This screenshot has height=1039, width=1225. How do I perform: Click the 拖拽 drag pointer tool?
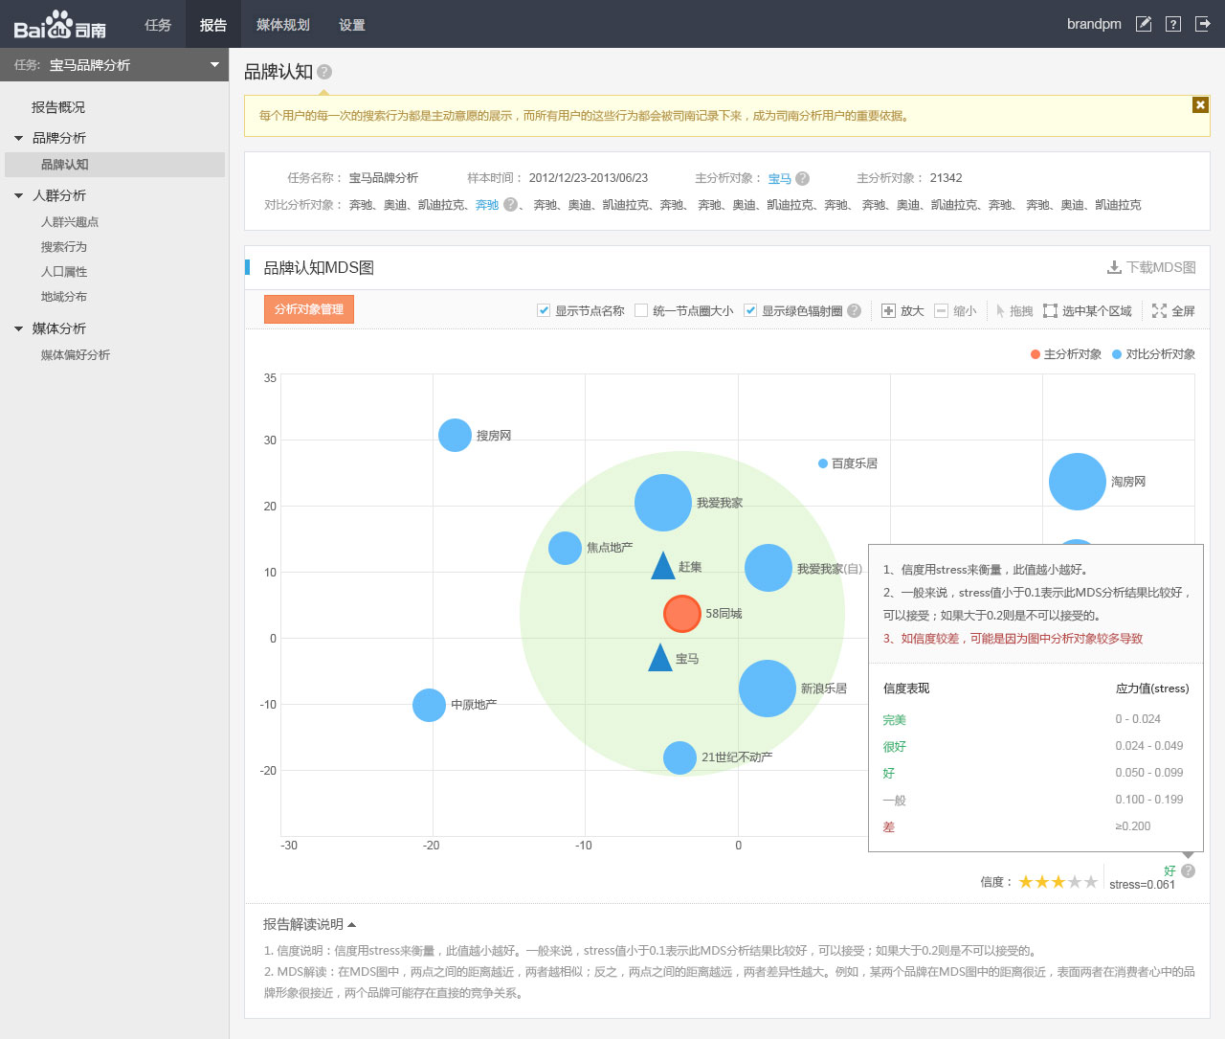tap(1000, 310)
